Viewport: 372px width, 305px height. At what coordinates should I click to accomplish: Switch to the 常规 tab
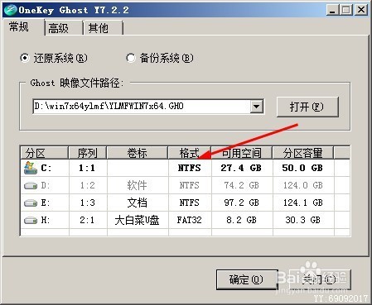pos(19,27)
